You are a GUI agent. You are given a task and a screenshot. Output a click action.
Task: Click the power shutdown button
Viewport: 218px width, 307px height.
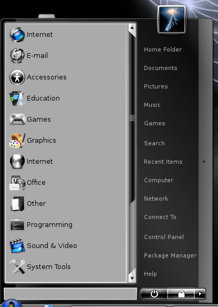coord(154,294)
